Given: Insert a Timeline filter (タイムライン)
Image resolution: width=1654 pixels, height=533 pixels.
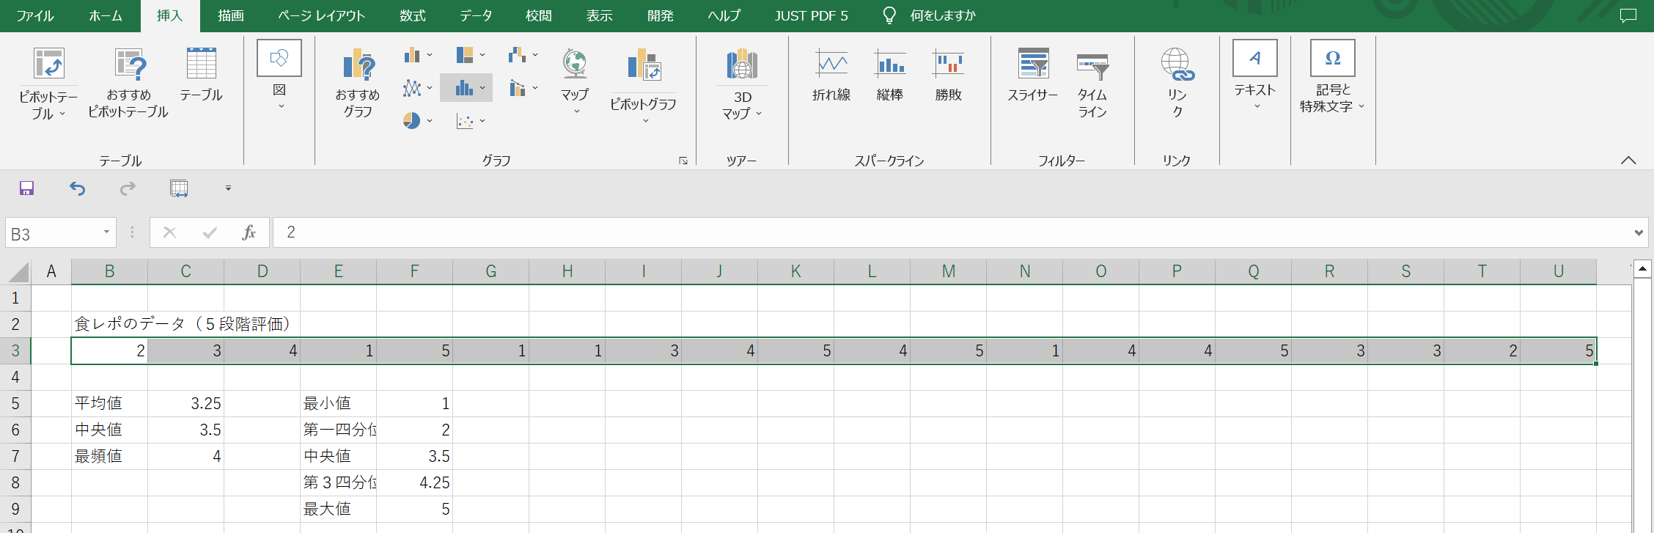Looking at the screenshot, I should (x=1092, y=84).
